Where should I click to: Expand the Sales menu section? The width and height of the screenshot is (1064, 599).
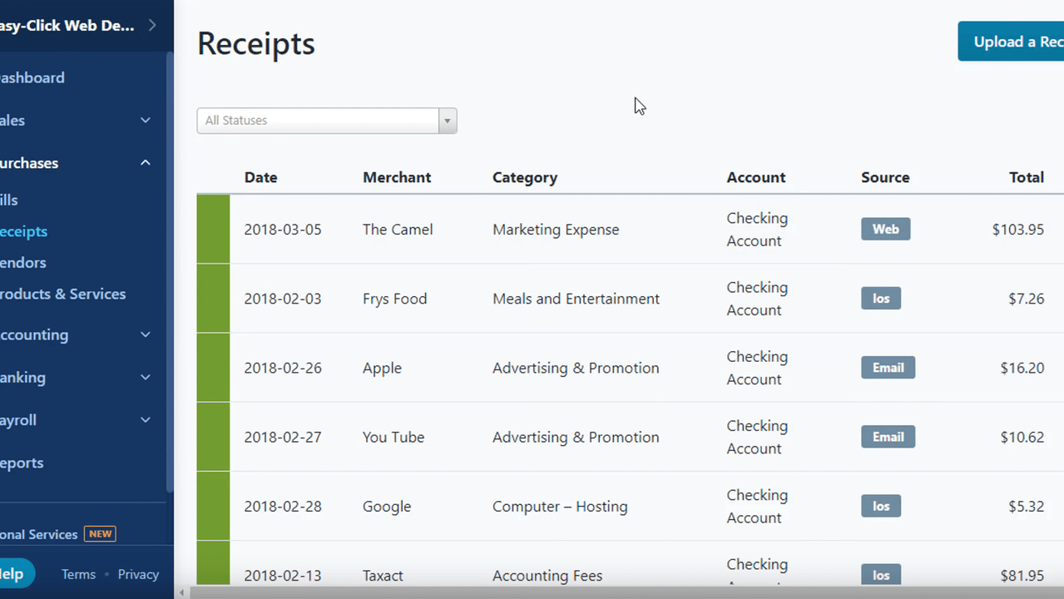[145, 121]
